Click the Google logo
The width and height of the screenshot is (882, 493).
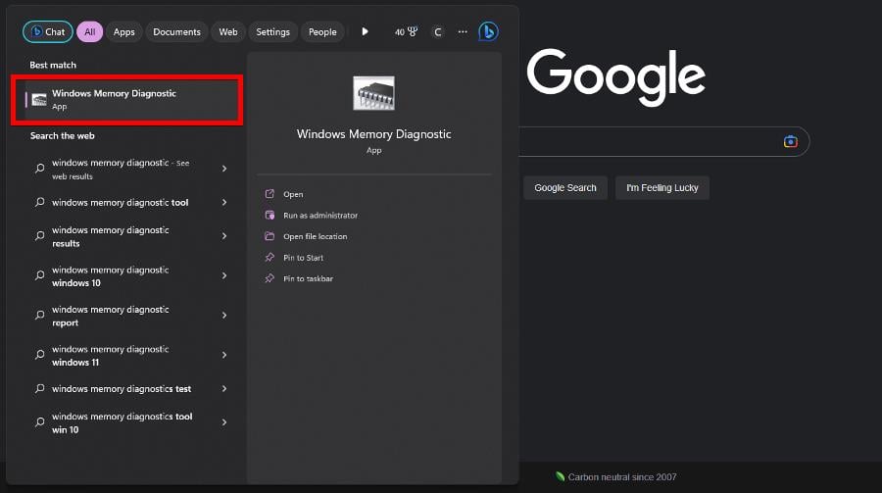616,76
